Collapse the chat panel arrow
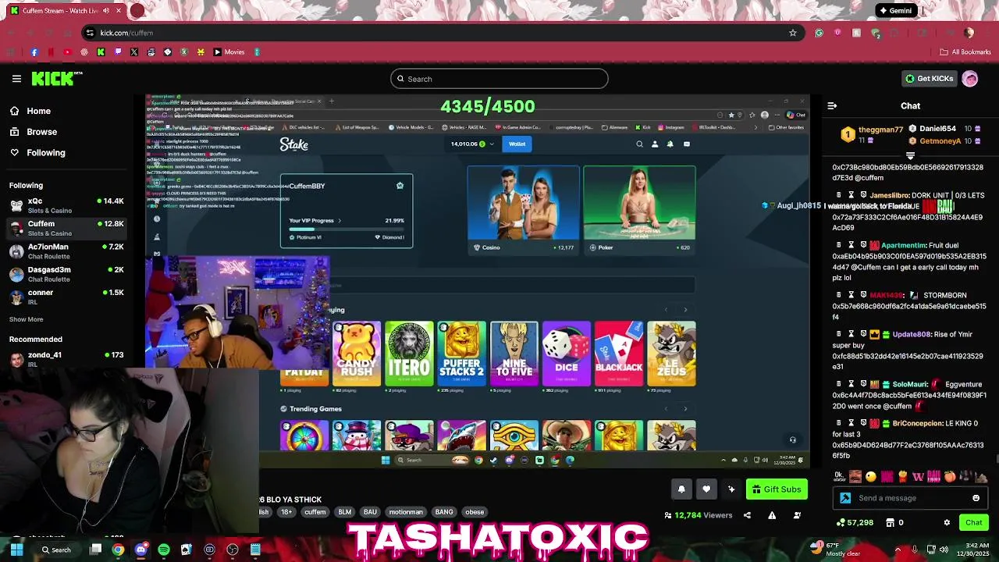This screenshot has height=562, width=999. point(832,105)
